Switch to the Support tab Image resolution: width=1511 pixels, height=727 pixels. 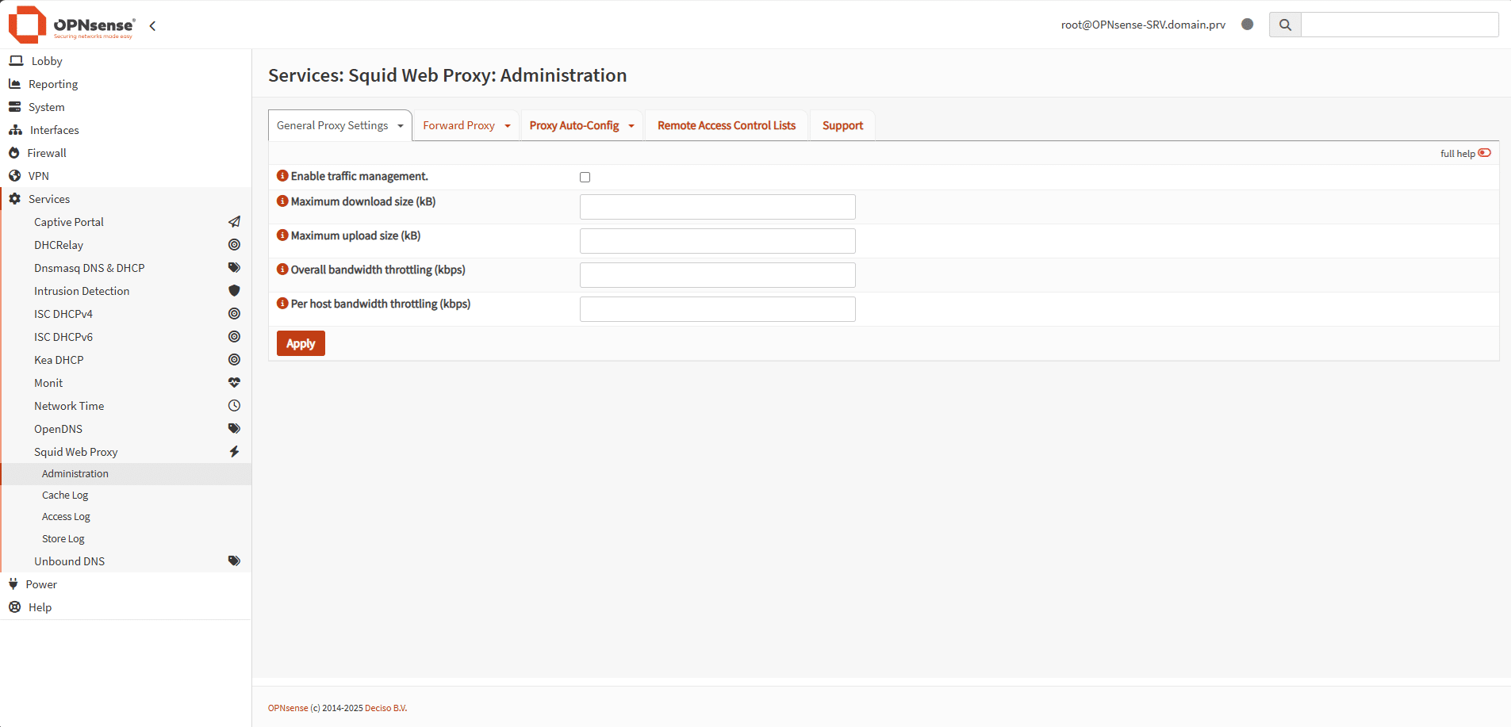(842, 126)
